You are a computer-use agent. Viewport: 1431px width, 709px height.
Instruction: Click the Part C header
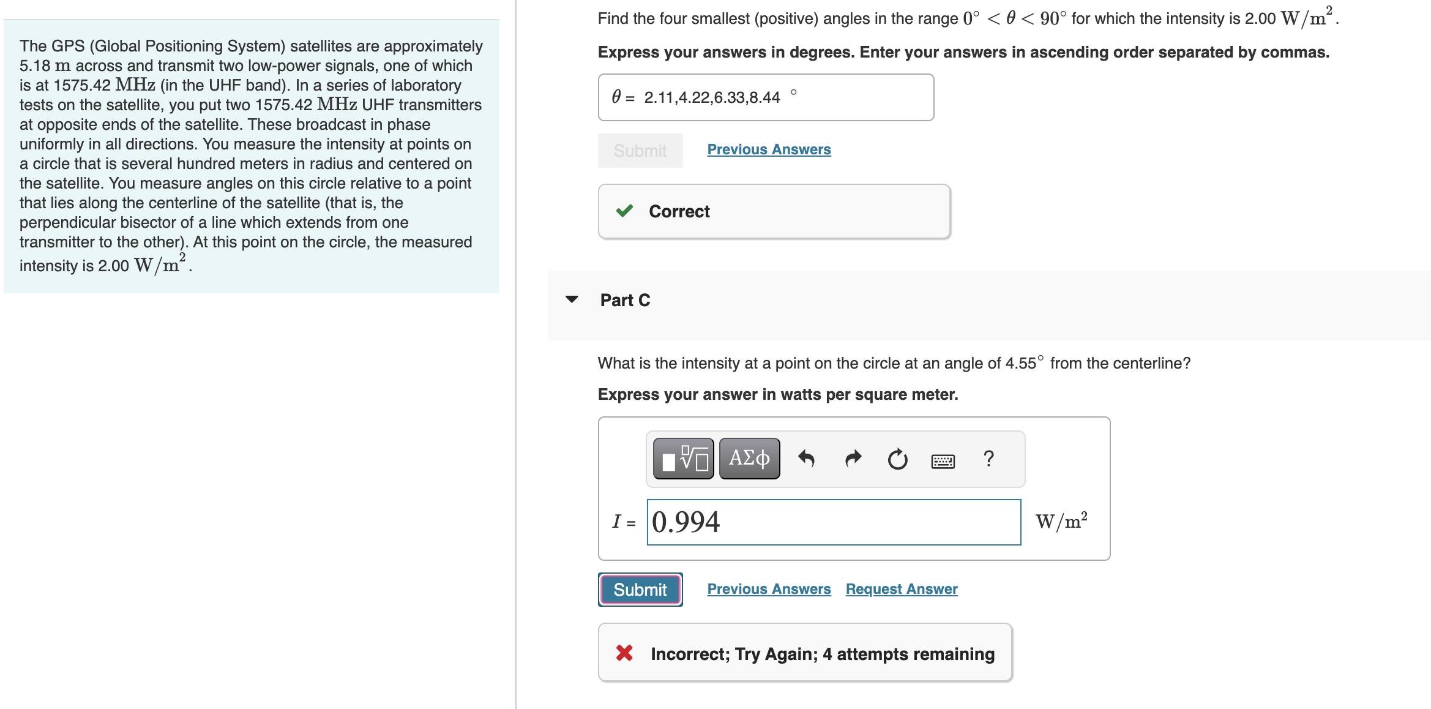coord(625,300)
